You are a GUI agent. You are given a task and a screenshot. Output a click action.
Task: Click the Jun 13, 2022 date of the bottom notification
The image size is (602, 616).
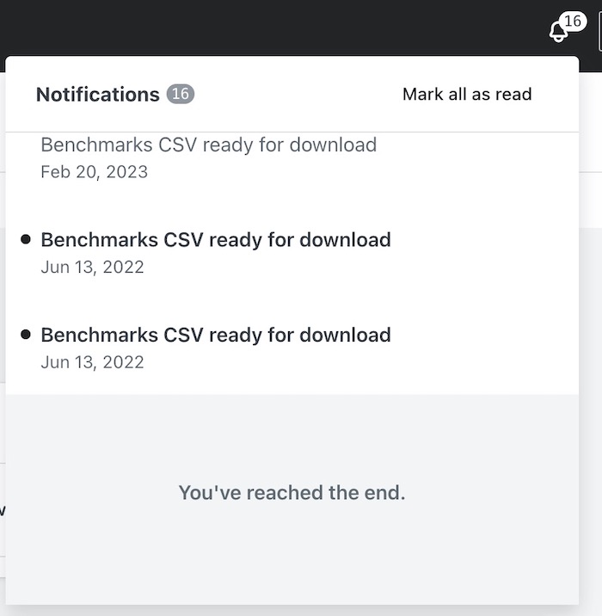tap(92, 361)
